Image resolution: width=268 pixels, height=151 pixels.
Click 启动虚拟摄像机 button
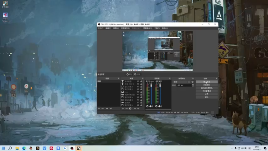pyautogui.click(x=207, y=88)
